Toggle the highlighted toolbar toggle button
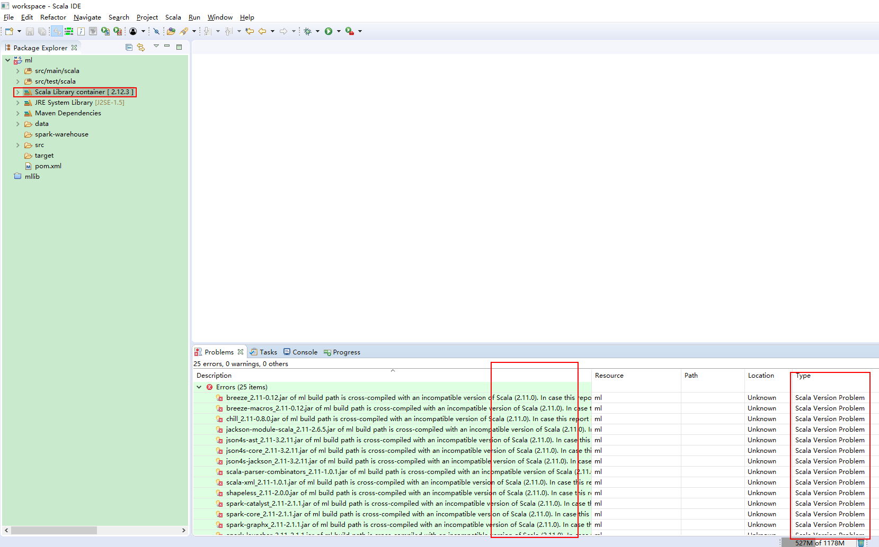The image size is (879, 547). click(57, 31)
